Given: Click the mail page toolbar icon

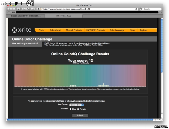Looking at the screenshot, I should point(33,9).
